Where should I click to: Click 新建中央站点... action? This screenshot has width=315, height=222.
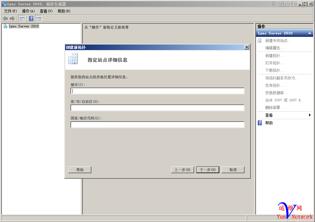pos(279,41)
